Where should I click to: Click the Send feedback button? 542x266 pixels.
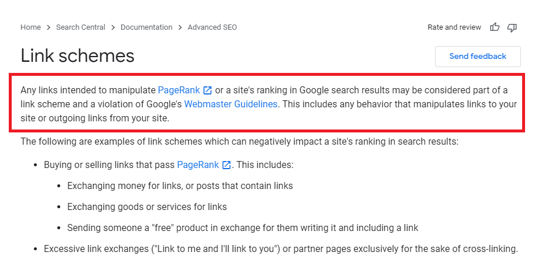[478, 56]
